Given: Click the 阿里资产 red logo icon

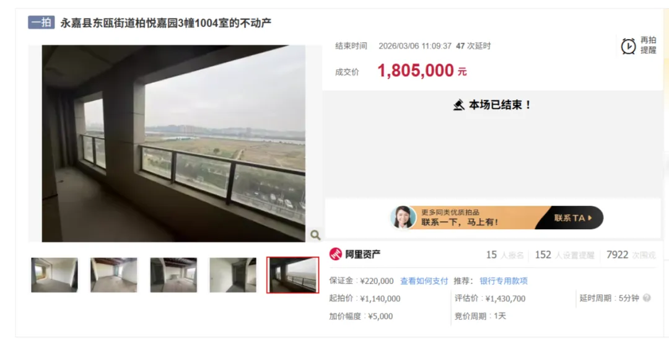Looking at the screenshot, I should [335, 254].
